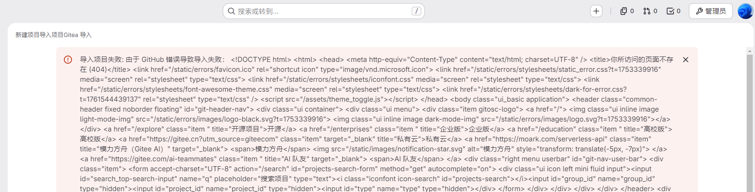Dismiss the import failed error alert
This screenshot has height=192, width=755.
[x=686, y=60]
